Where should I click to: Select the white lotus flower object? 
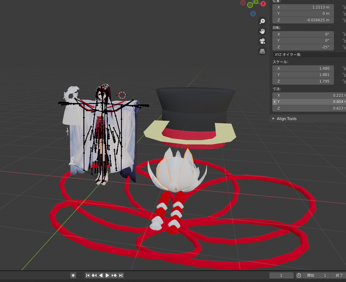(176, 174)
